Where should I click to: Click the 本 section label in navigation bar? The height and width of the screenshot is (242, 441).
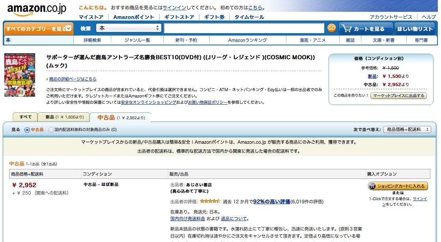pyautogui.click(x=8, y=40)
